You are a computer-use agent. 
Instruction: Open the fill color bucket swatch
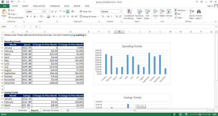tap(48, 16)
